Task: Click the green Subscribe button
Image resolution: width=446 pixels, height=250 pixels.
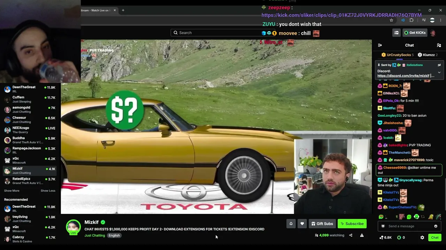Action: click(x=352, y=224)
